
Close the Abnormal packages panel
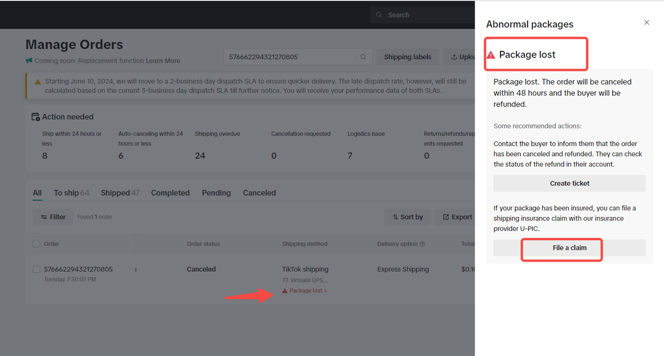(646, 22)
